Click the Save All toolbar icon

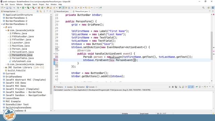(x=10, y=8)
